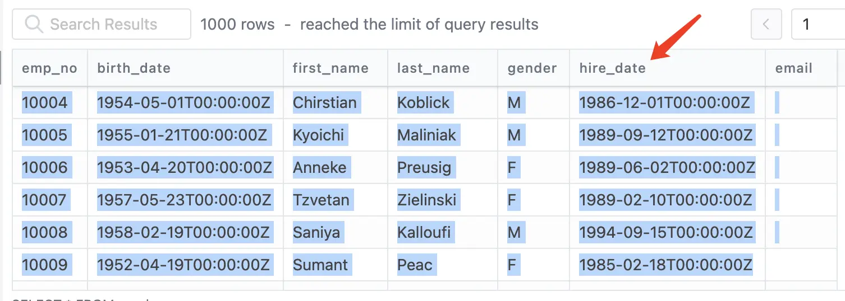Viewport: 845px width, 301px height.
Task: Click the Search Results input field
Action: 102,24
